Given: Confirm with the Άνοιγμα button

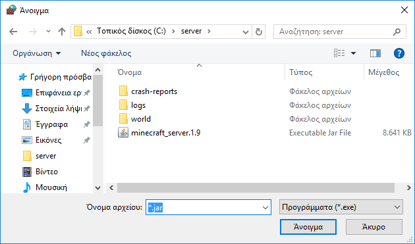Looking at the screenshot, I should pos(308,227).
